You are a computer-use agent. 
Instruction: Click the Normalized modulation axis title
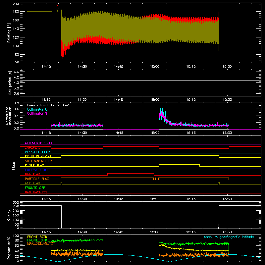tap(9, 116)
